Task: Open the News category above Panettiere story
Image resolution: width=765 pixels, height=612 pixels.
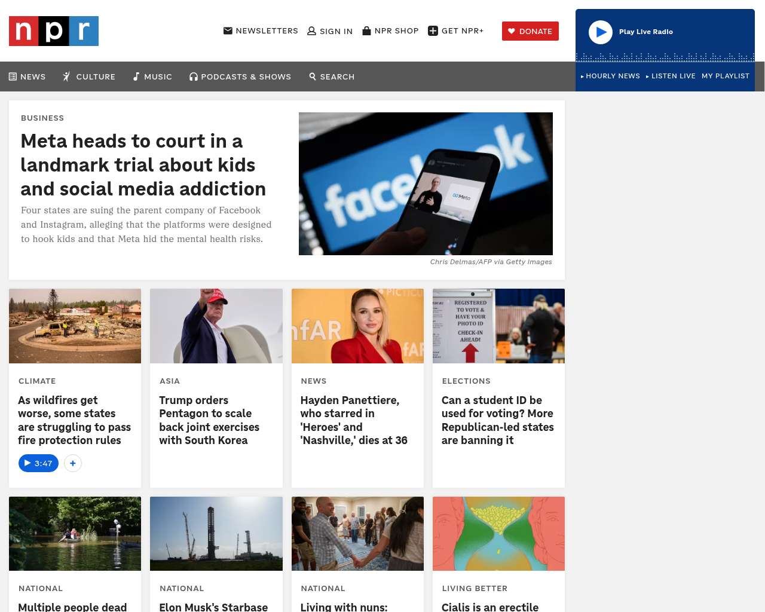Action: (x=314, y=381)
